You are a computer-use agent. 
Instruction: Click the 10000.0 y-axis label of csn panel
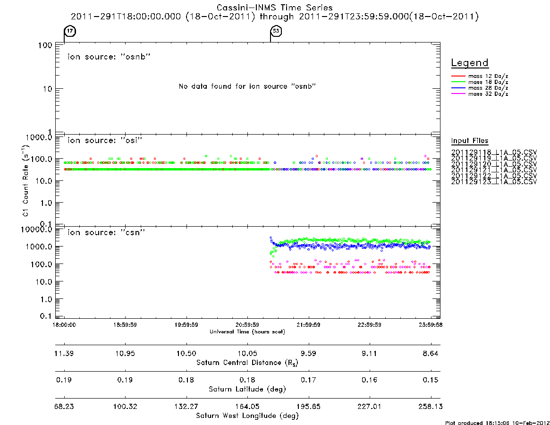36,229
